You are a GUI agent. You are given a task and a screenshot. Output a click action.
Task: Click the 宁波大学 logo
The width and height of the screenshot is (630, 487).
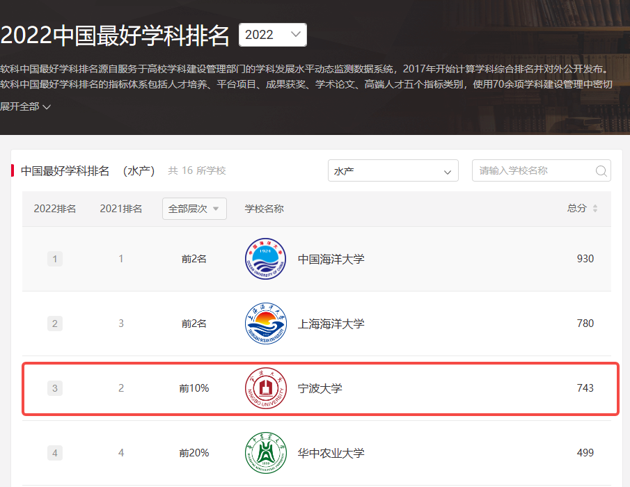(x=266, y=388)
